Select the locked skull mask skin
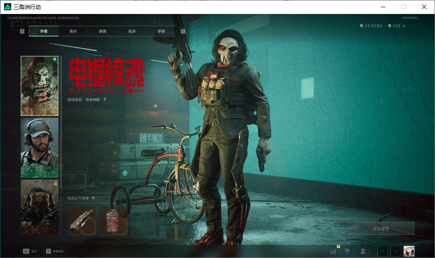The width and height of the screenshot is (435, 258). point(39,207)
